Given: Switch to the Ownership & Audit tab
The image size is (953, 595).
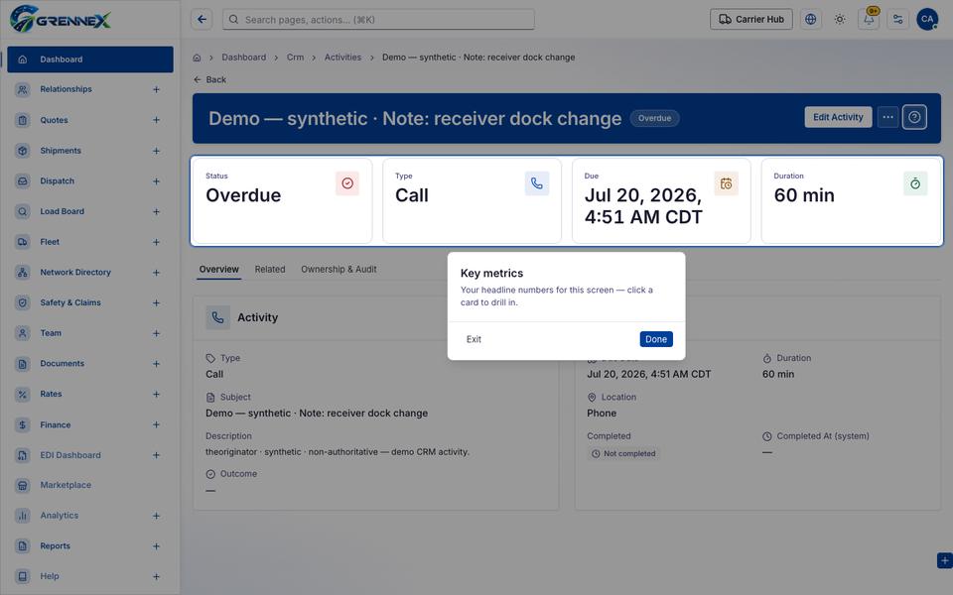Looking at the screenshot, I should click(339, 269).
